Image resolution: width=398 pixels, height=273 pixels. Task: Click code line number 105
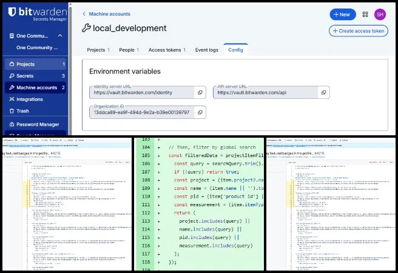[146, 155]
